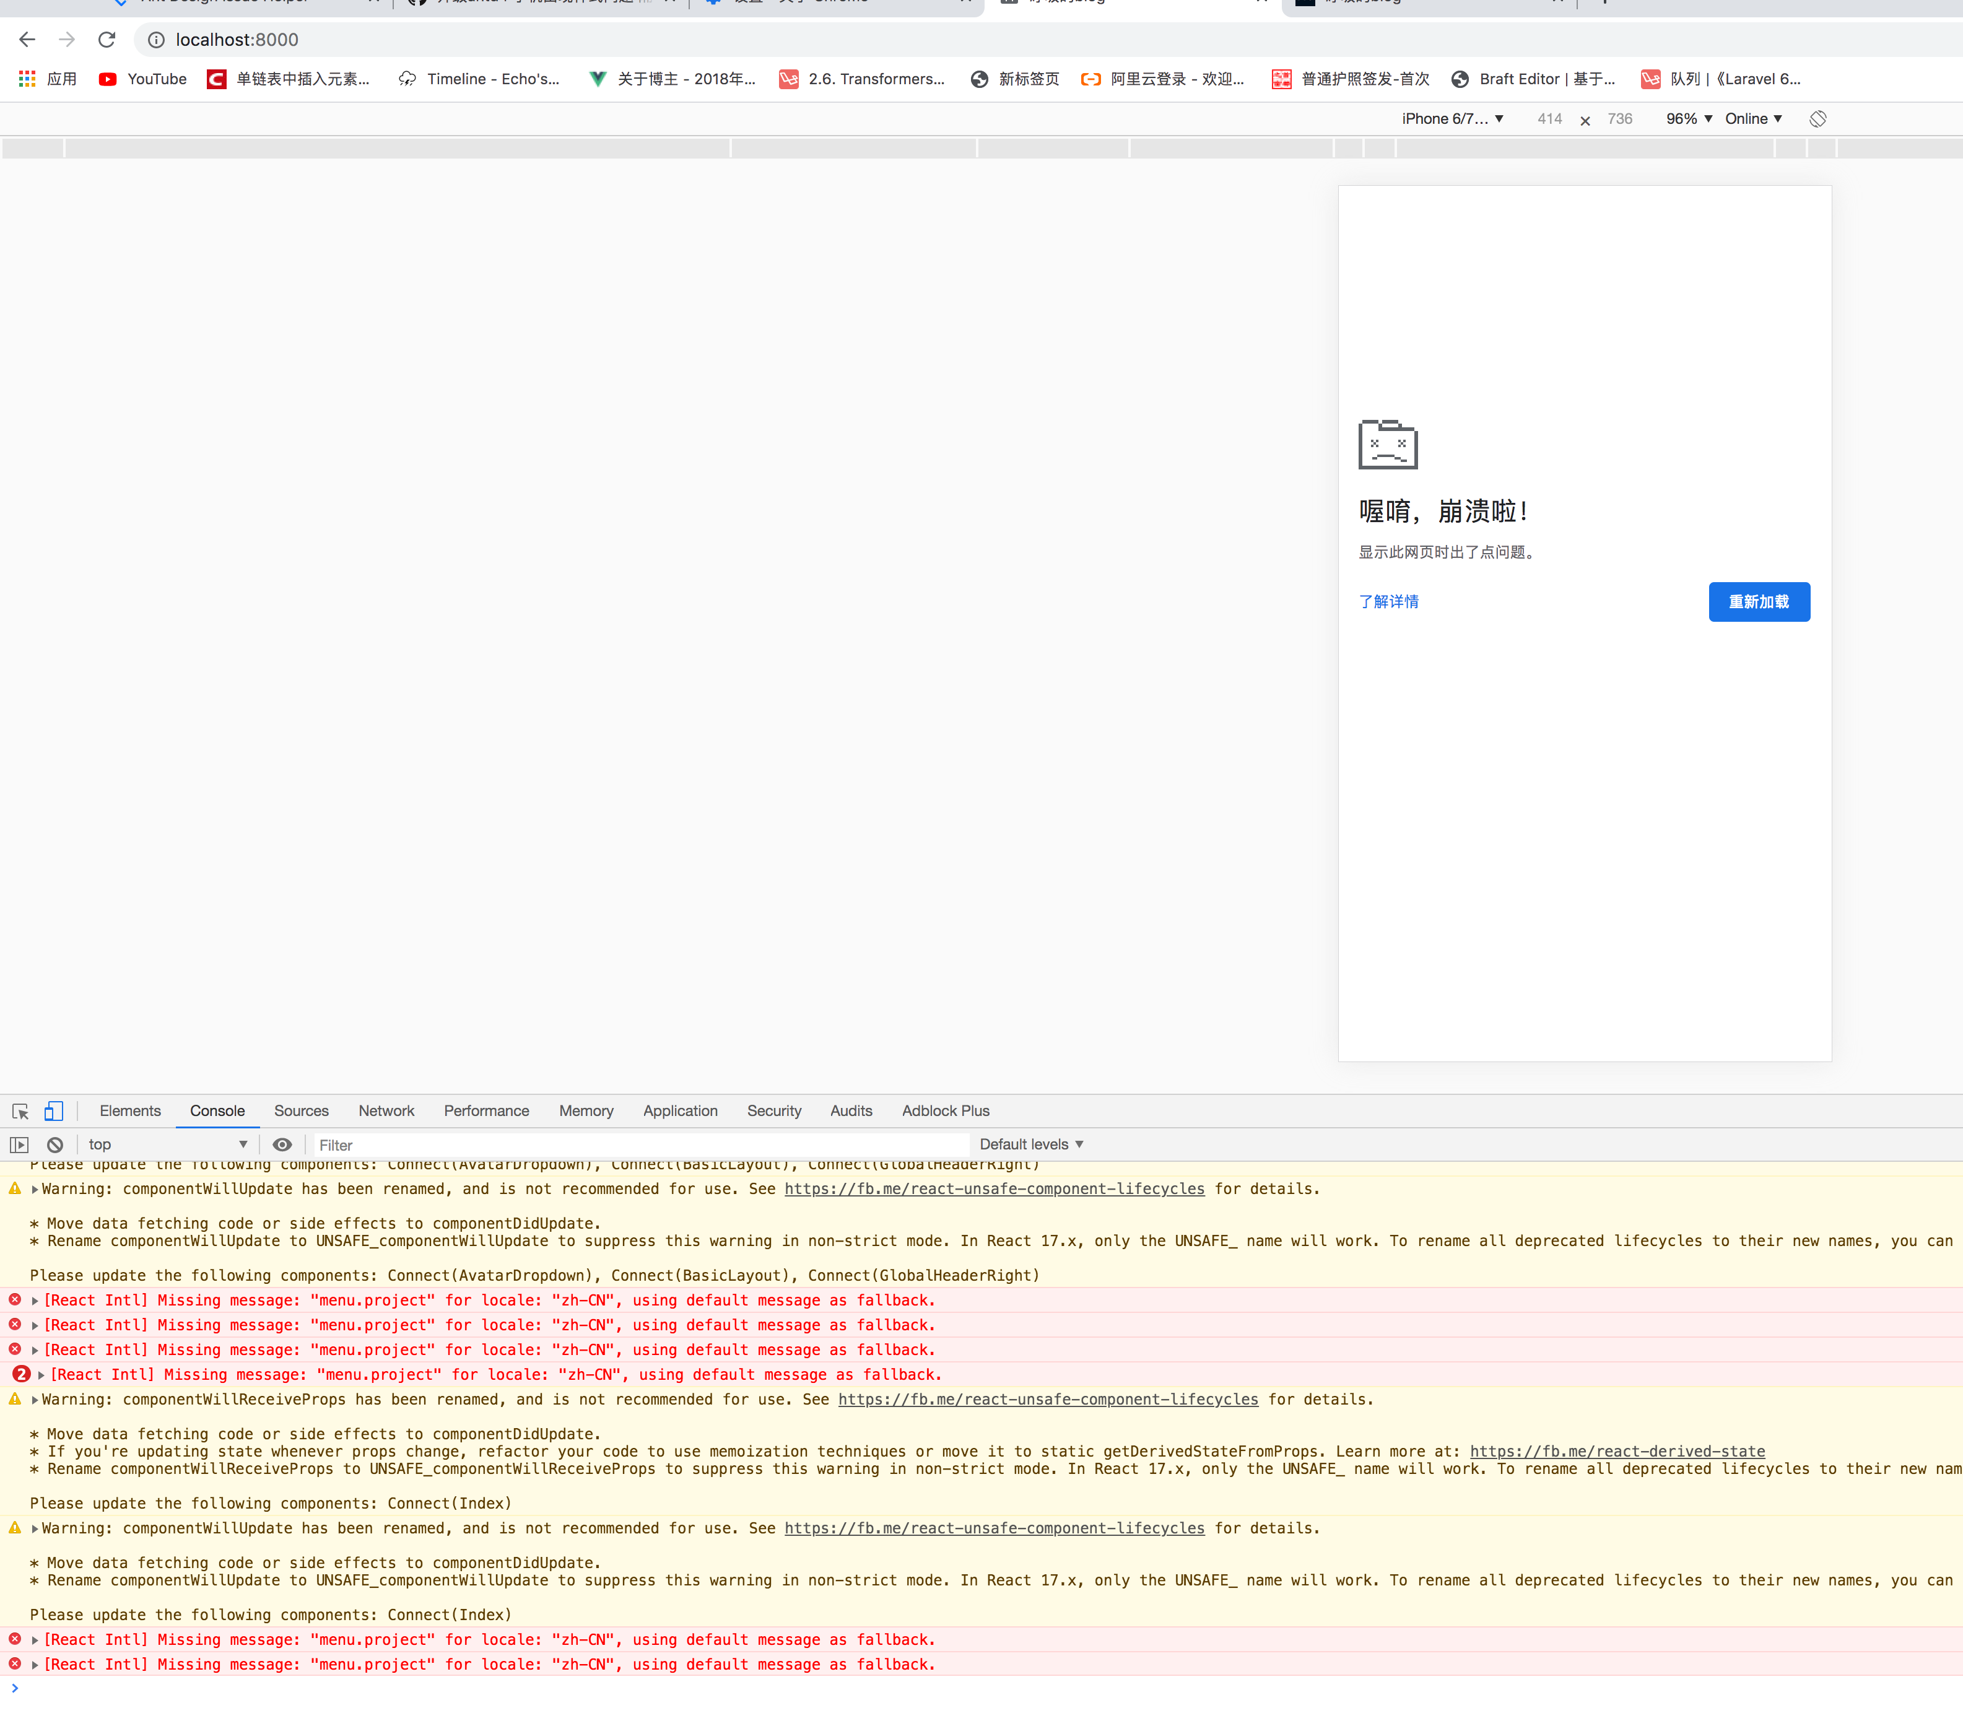The height and width of the screenshot is (1713, 1963).
Task: Open the Default levels dropdown
Action: click(x=1031, y=1144)
